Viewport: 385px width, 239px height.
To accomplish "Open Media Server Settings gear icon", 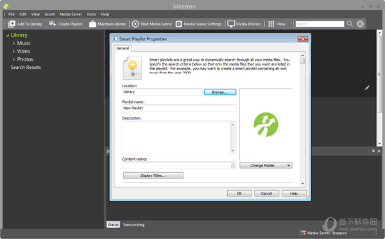I will pos(179,24).
